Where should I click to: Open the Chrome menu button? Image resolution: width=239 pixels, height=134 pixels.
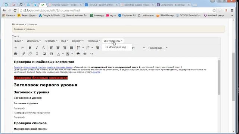[232, 10]
